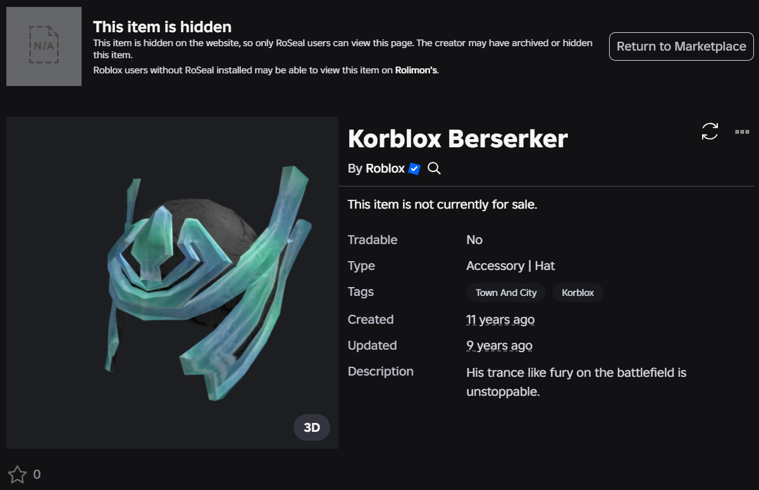Click the blue verified badge icon
Viewport: 759px width, 490px height.
[x=414, y=169]
